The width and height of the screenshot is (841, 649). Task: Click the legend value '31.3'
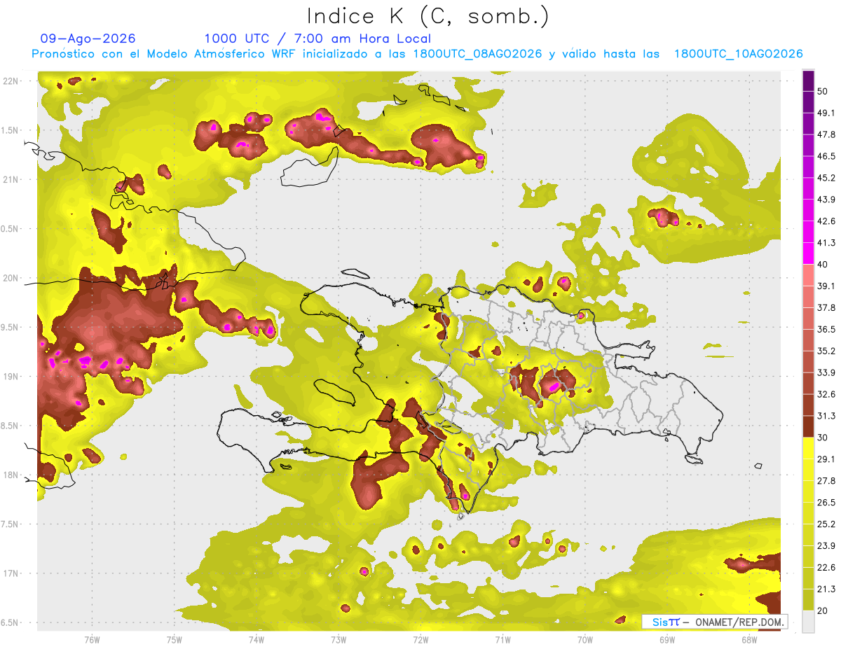[x=826, y=416]
